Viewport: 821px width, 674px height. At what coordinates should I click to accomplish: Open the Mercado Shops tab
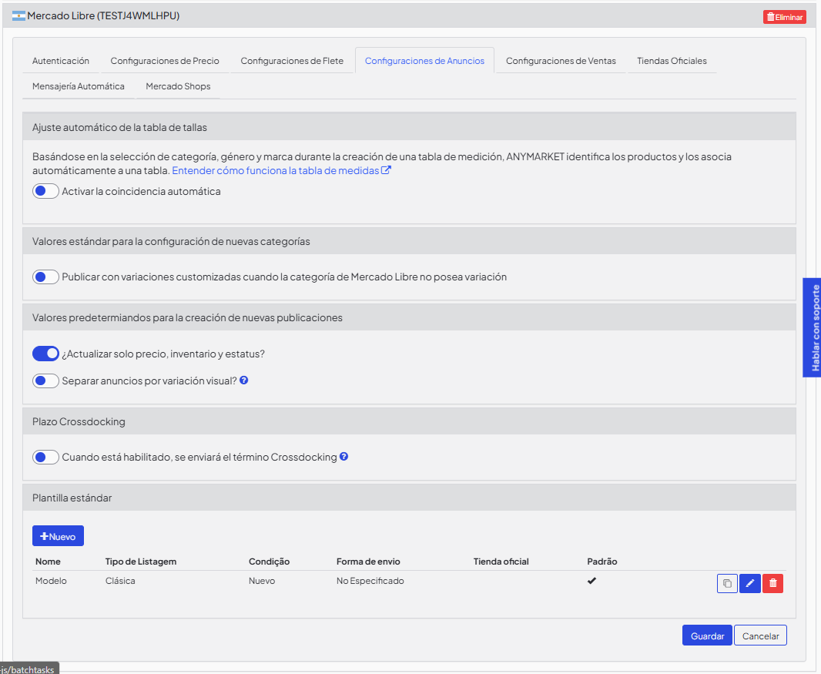(178, 86)
